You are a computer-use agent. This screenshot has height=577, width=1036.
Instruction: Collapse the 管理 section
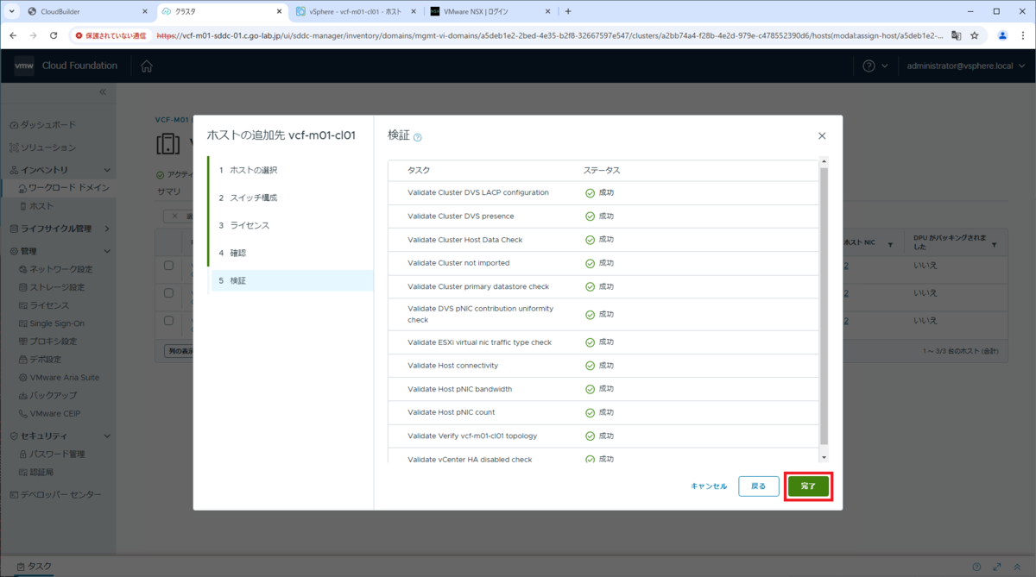coord(107,251)
